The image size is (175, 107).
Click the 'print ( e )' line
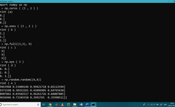pyautogui.click(x=8, y=83)
